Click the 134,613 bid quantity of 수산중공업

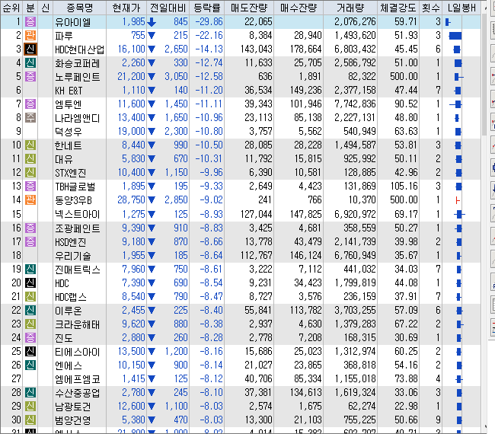306,393
